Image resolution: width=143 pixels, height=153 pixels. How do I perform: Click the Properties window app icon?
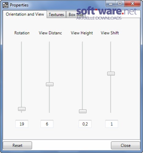(x=6, y=5)
